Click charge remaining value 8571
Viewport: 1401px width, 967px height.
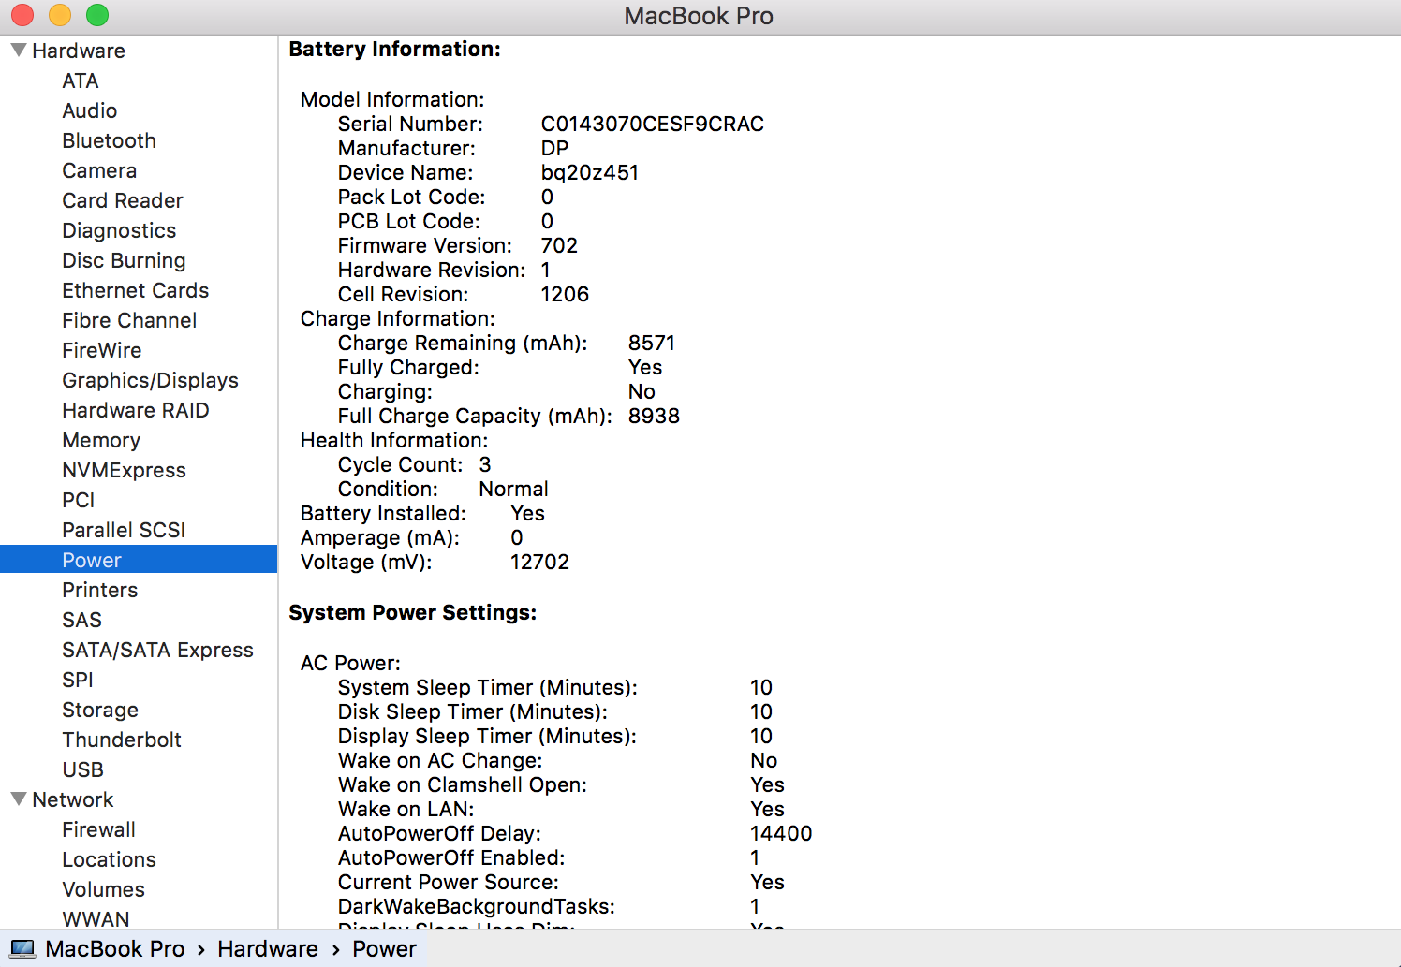click(652, 343)
